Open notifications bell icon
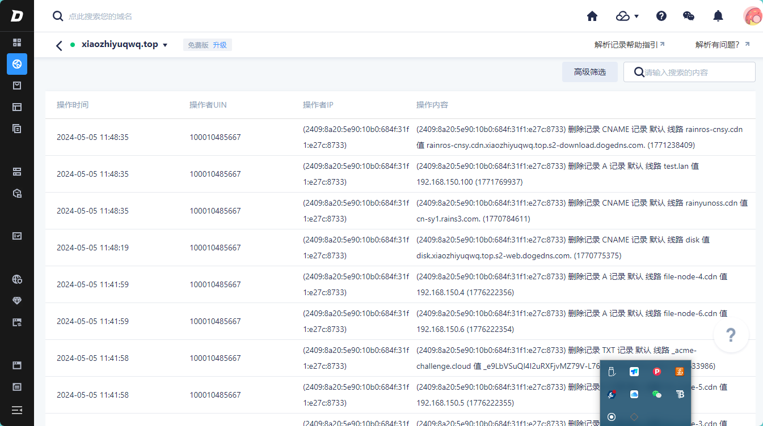 click(x=718, y=16)
